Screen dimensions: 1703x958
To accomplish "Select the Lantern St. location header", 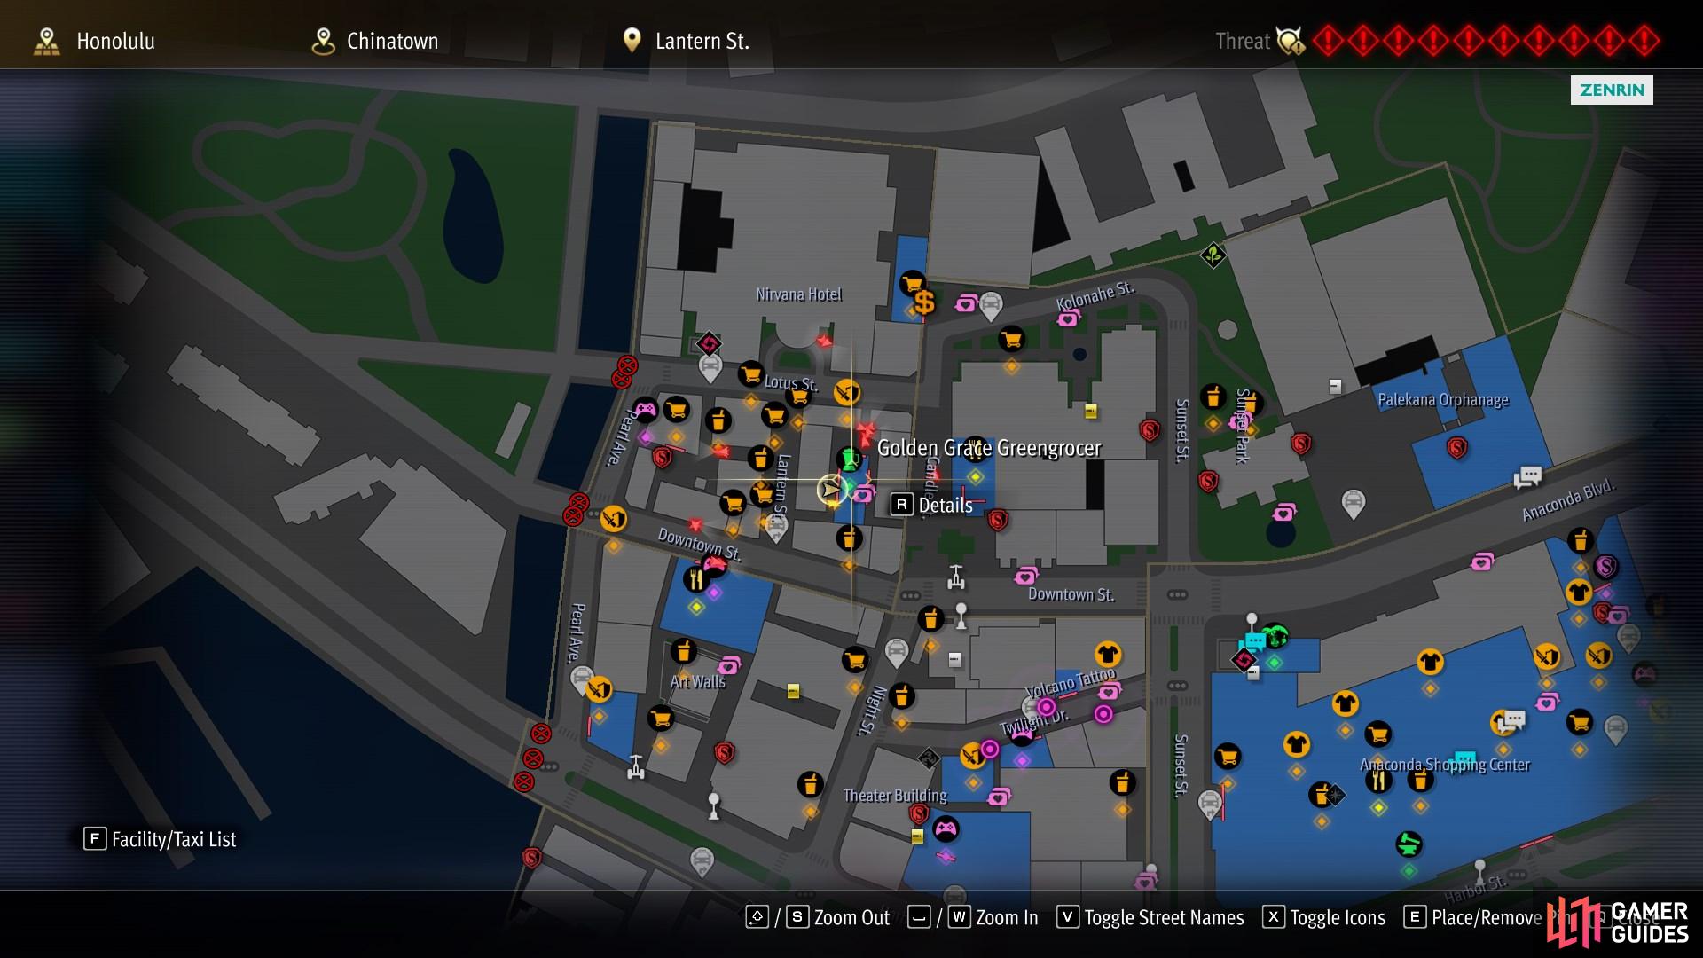I will pos(684,41).
